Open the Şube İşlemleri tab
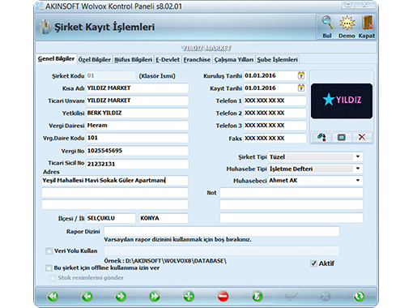The width and height of the screenshot is (413, 308). [277, 59]
